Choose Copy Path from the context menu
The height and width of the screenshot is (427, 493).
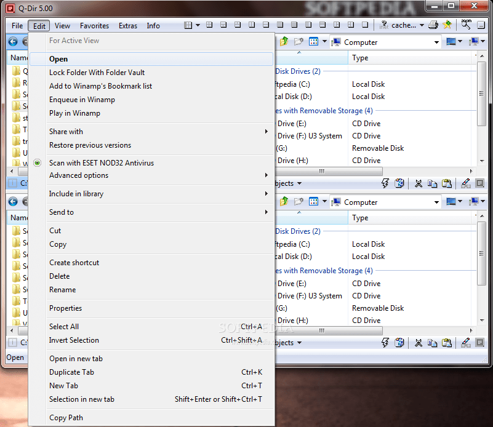point(66,417)
